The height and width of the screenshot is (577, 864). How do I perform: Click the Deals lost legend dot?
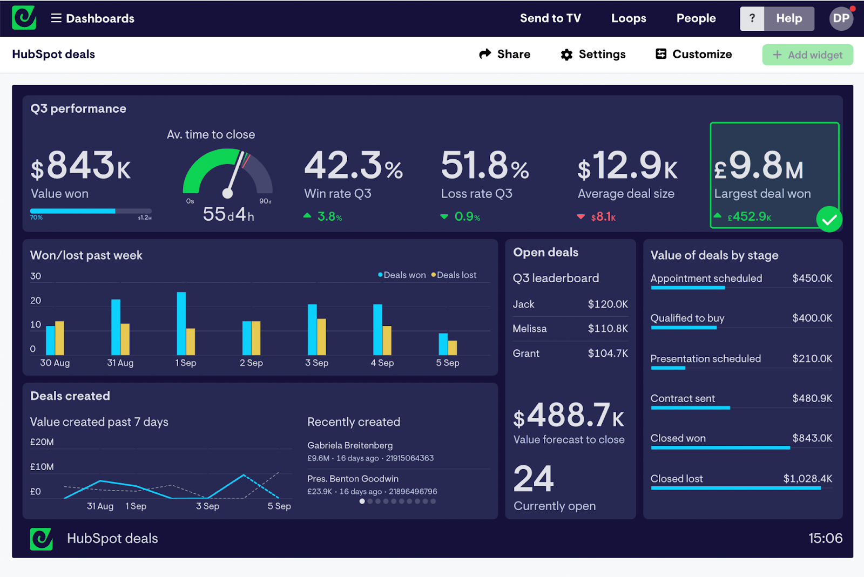coord(433,275)
